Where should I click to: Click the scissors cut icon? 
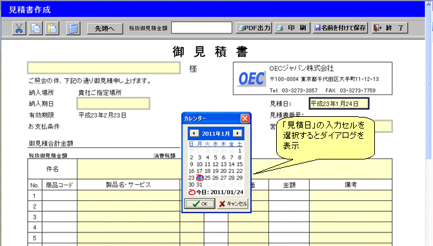click(x=19, y=28)
